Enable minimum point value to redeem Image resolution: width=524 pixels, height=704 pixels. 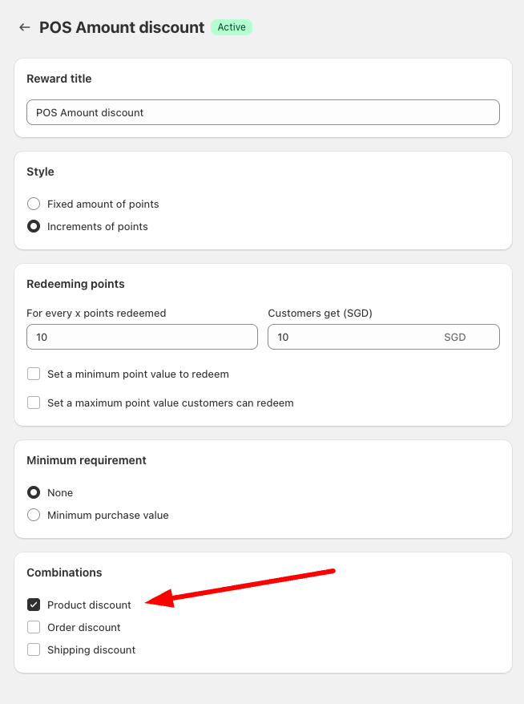(34, 374)
